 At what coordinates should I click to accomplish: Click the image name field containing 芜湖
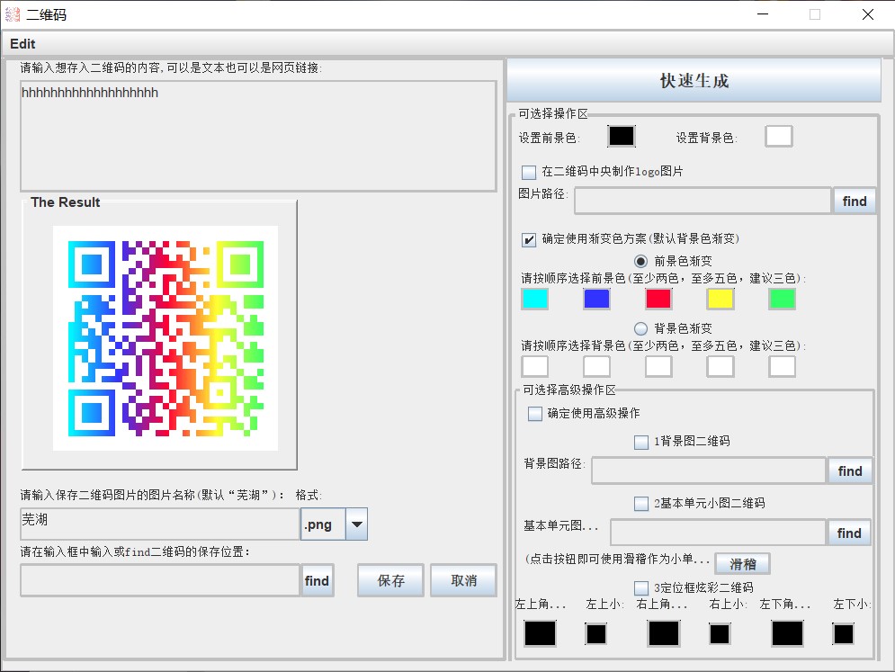coord(160,524)
